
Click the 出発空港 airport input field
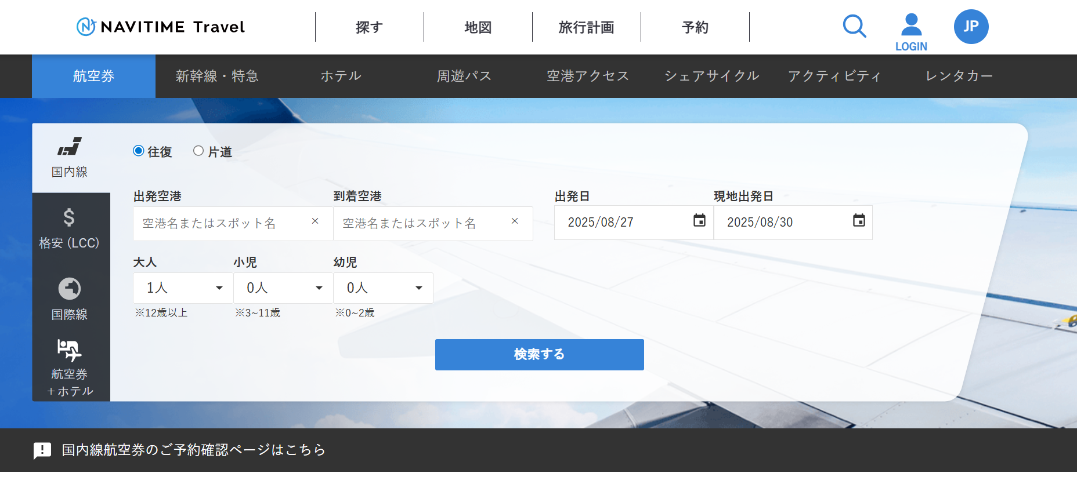coord(233,224)
